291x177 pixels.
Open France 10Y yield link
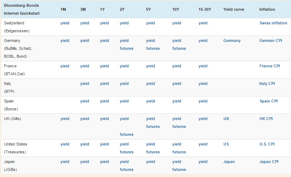tap(177, 66)
